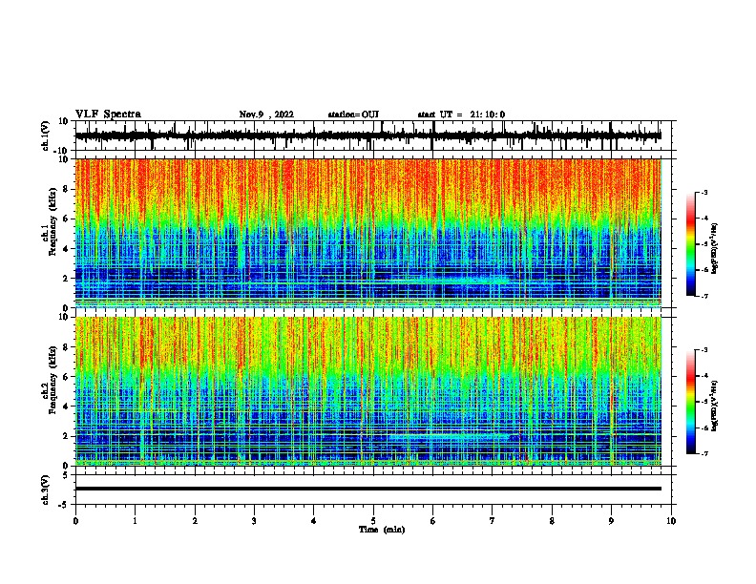Click the "-3" label on ch.2 color scale
756x584 pixels.
703,350
